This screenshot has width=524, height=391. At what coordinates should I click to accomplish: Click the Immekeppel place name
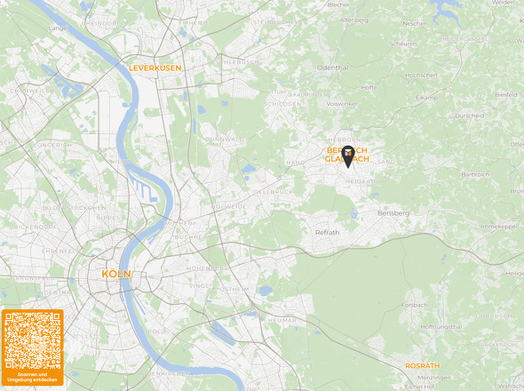tap(498, 227)
